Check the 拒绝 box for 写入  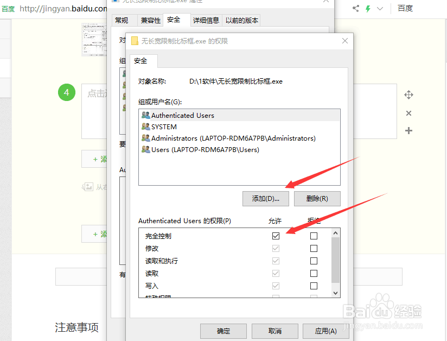click(314, 286)
